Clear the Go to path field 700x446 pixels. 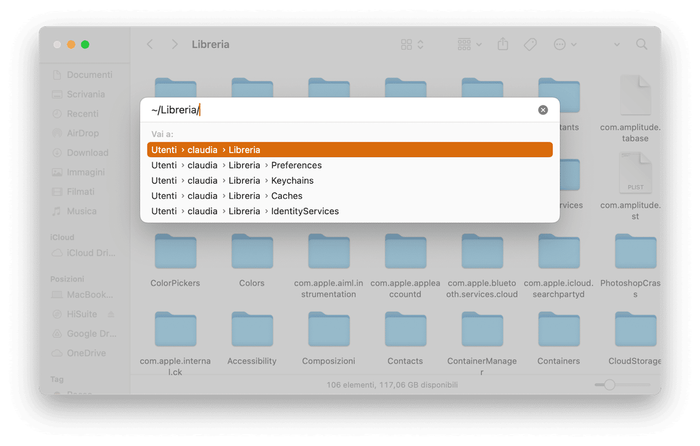[543, 110]
